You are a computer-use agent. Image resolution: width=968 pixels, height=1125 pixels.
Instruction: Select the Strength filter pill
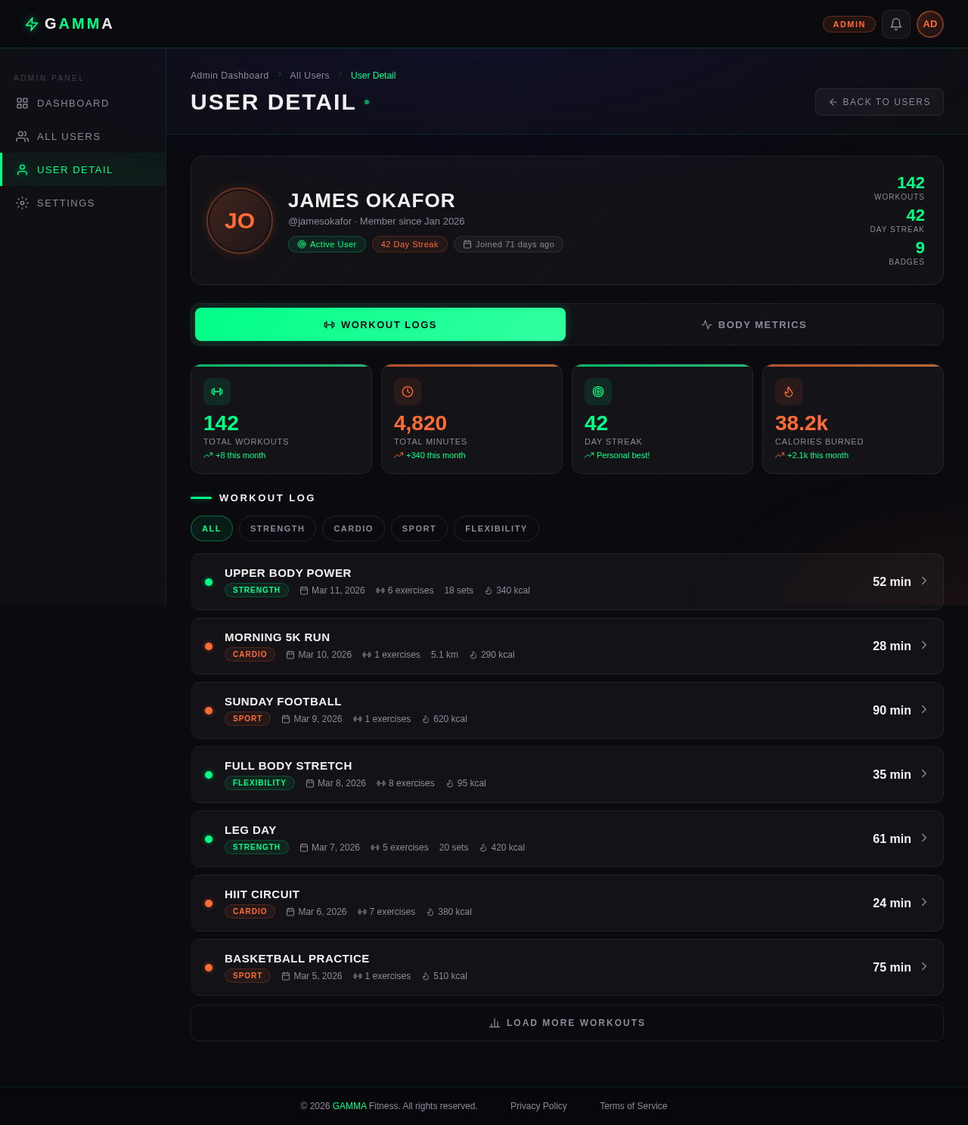coord(277,528)
